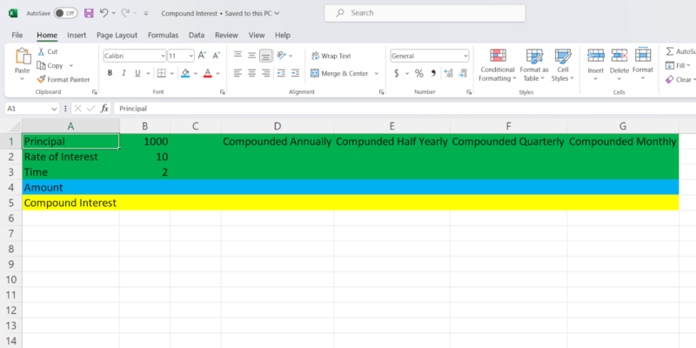Decrease the font size

click(217, 56)
